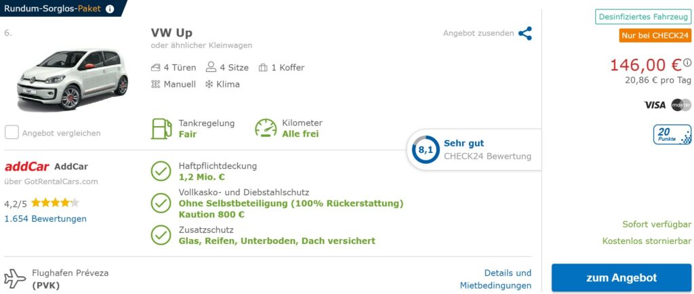
Task: Click the addCar provider logo
Action: click(x=27, y=167)
